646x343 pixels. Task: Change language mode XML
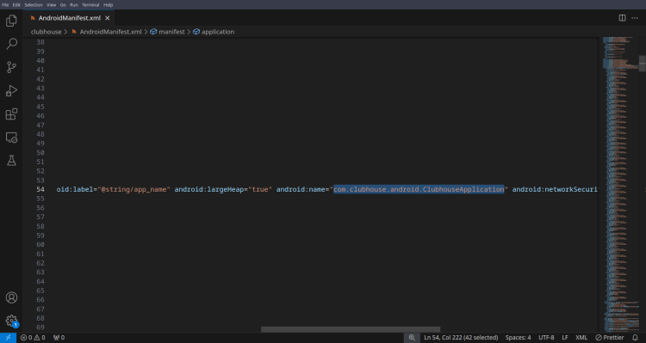pyautogui.click(x=581, y=338)
